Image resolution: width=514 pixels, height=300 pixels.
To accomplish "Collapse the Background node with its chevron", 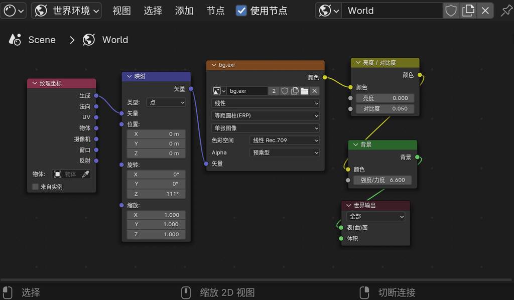I will 355,144.
